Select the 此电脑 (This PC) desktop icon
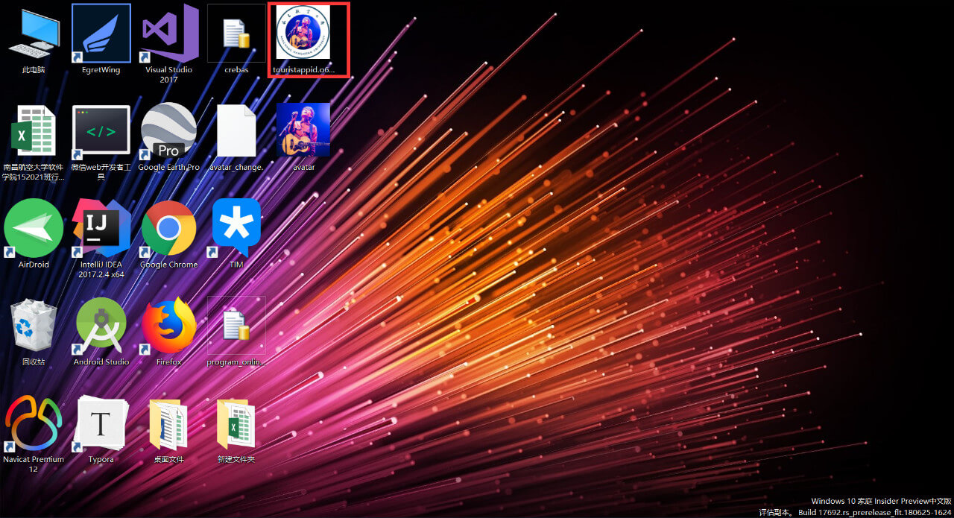Viewport: 954px width, 518px height. [34, 34]
